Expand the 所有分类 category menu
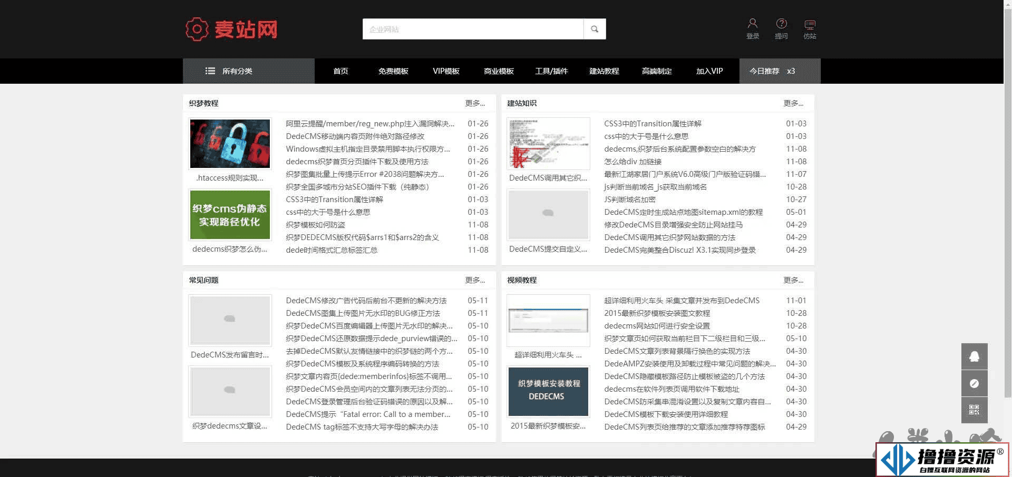1012x477 pixels. pyautogui.click(x=249, y=71)
